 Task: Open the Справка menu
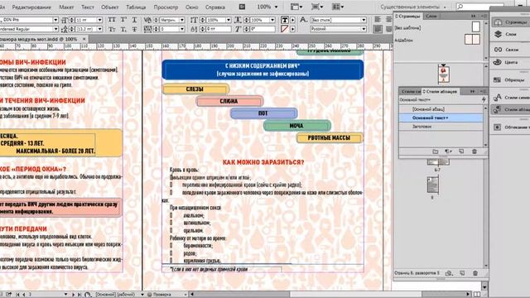click(215, 7)
